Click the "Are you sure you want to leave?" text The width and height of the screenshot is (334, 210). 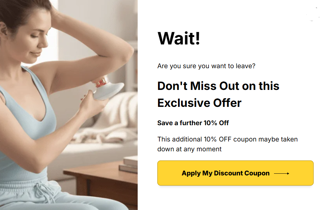click(x=206, y=66)
